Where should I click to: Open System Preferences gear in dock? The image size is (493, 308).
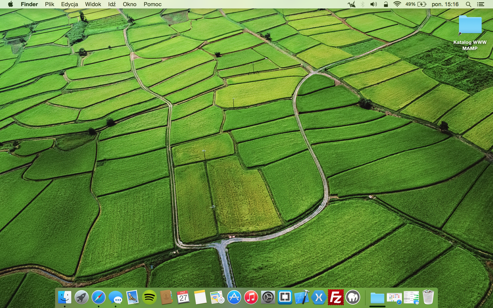268,297
